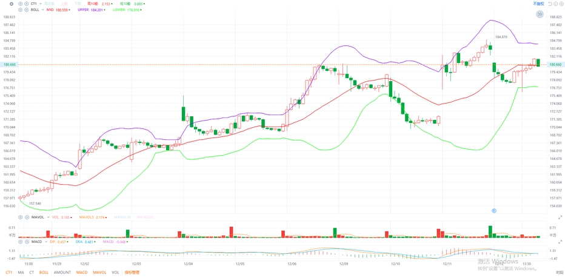
Task: Select the CT1 indicator tab at bottom
Action: coord(9,273)
